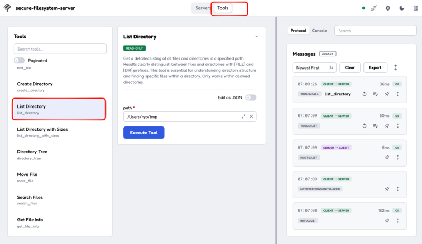Screen dimensions: 422x244
Task: Switch to the Servers tab
Action: tap(203, 8)
